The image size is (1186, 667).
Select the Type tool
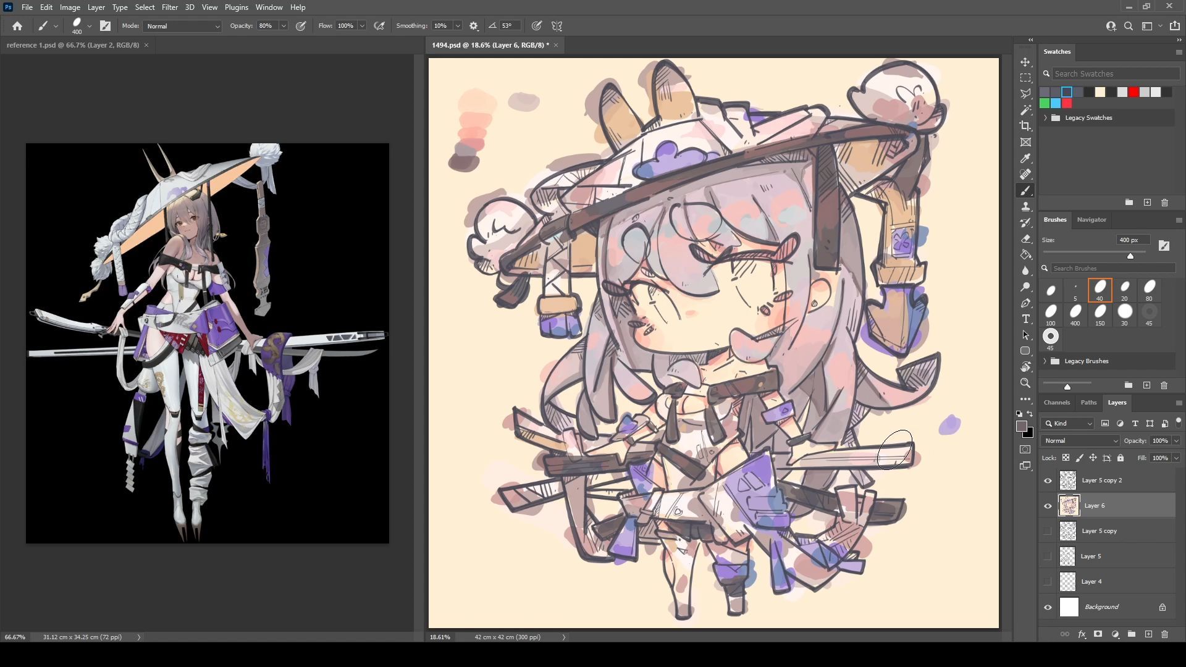1025,319
